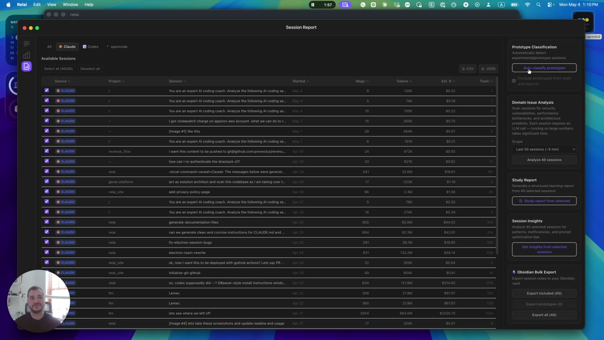604x340 pixels.
Task: Click the purple screen-share icon in menu bar
Action: [x=345, y=5]
